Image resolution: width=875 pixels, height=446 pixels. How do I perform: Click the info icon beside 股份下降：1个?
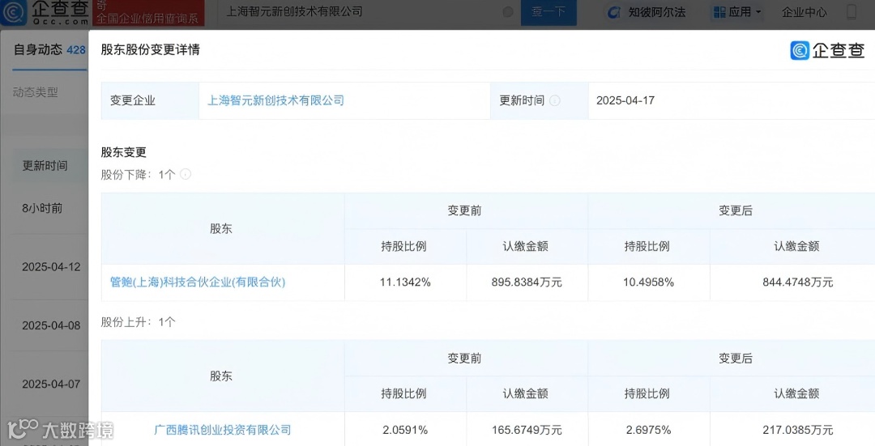click(x=186, y=174)
